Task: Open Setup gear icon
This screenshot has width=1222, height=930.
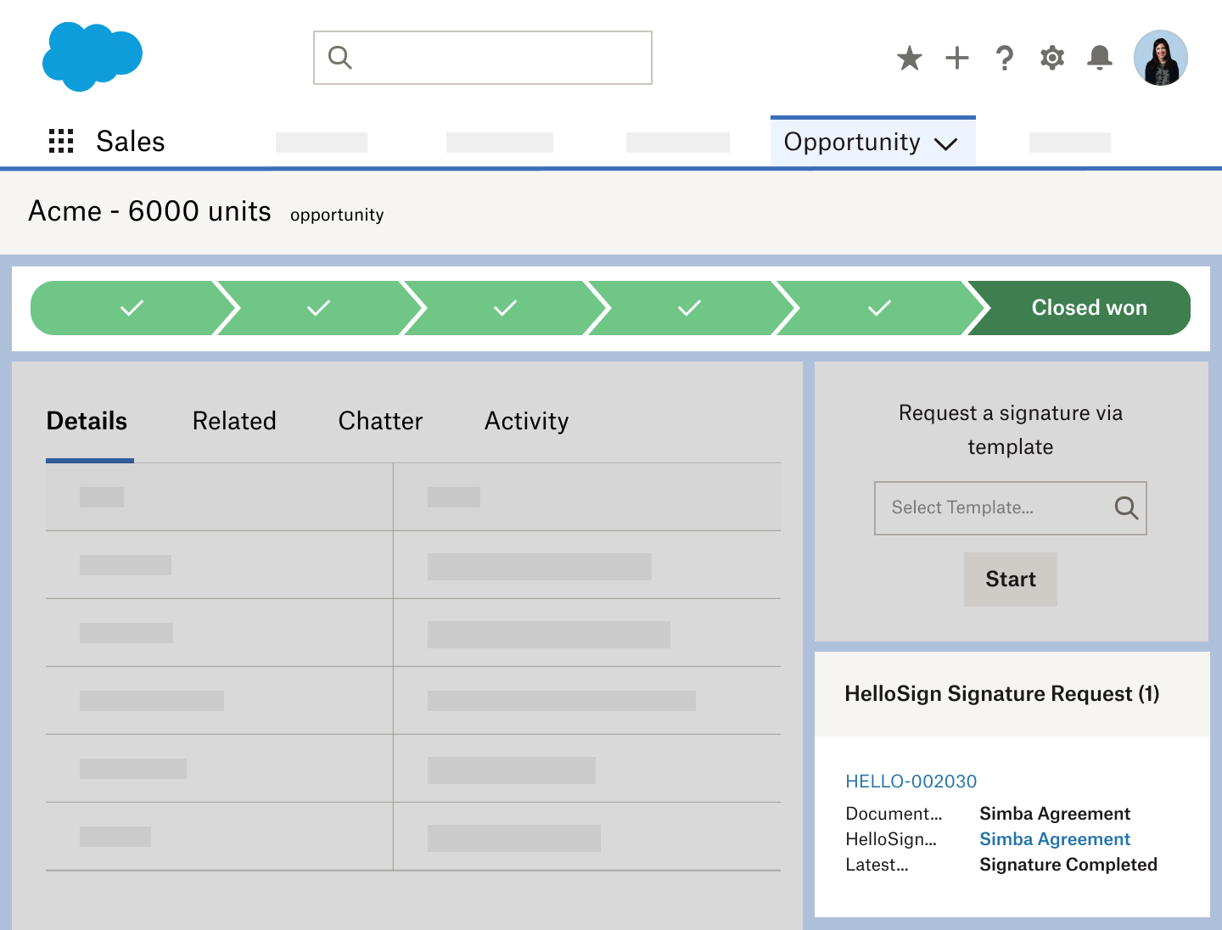Action: [1051, 58]
